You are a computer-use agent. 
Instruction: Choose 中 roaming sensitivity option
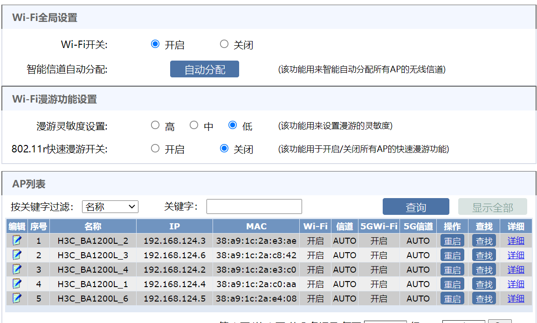point(194,125)
